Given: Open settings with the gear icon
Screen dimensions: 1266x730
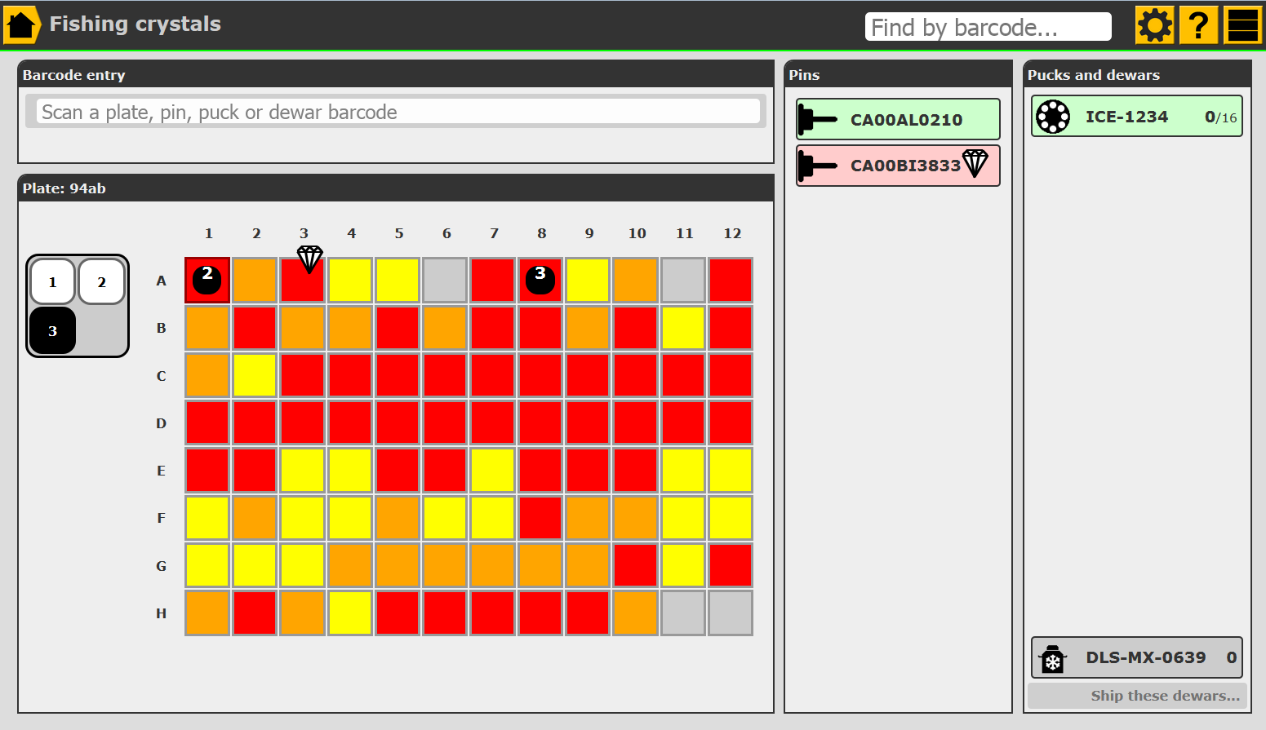Looking at the screenshot, I should click(x=1154, y=25).
